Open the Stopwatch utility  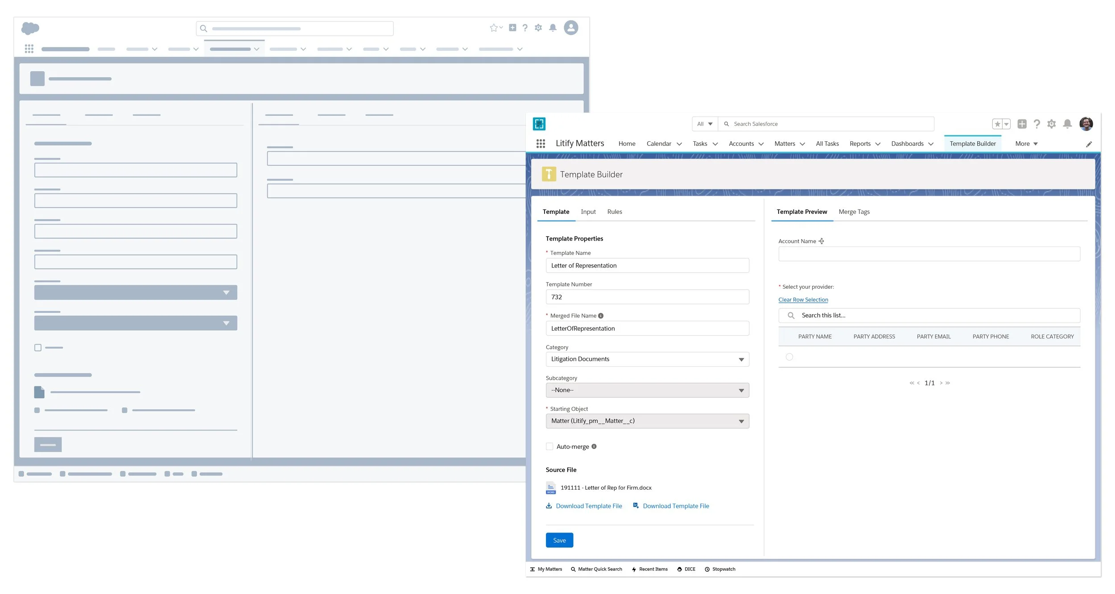click(720, 569)
